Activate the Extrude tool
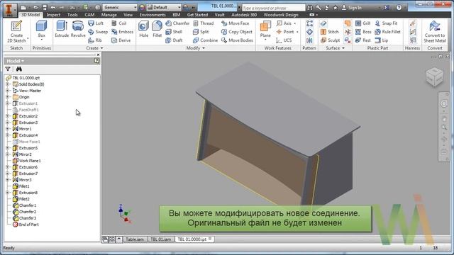 tap(62, 29)
